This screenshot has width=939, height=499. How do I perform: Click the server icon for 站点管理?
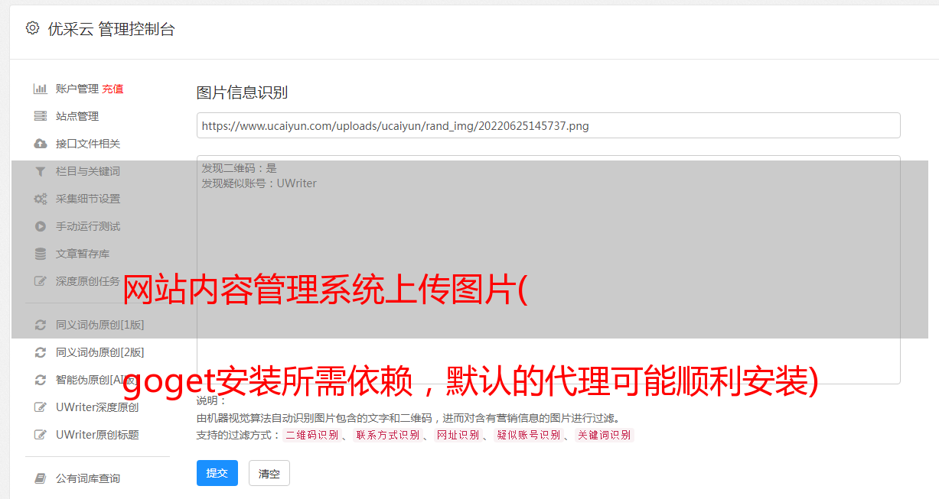click(x=41, y=116)
